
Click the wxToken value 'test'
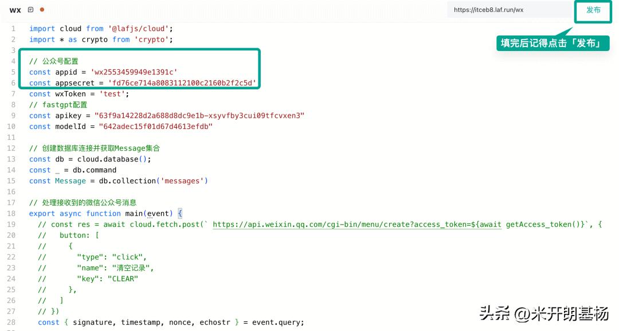pos(112,94)
